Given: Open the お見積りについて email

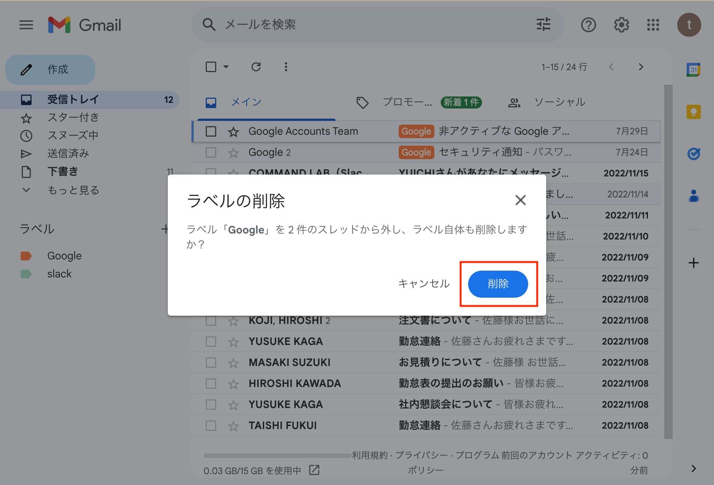Looking at the screenshot, I should point(426,363).
